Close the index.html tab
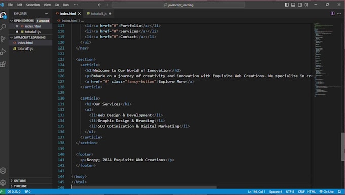Screen dimensions: 345x195 (x=79, y=14)
